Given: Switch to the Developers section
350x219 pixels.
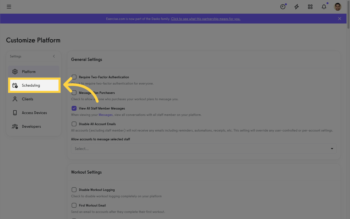Looking at the screenshot, I should 31,126.
